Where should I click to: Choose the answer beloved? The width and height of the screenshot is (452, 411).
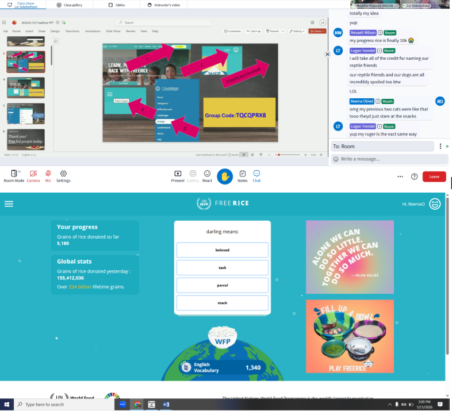(222, 250)
